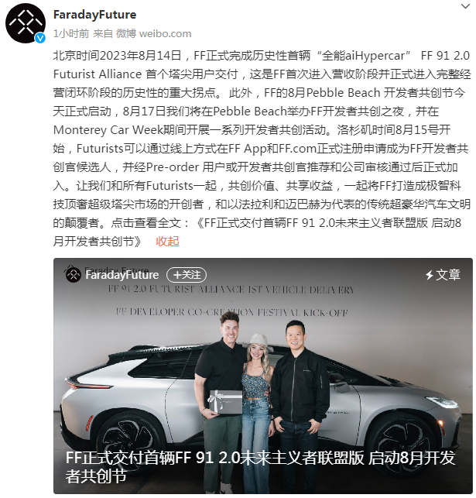This screenshot has height=498, width=476.
Task: Click the car's rear taillight in the cover
Action: tap(89, 386)
